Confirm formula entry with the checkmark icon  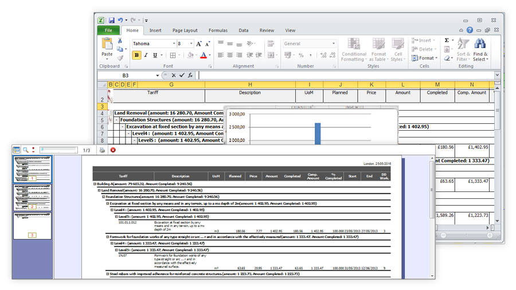coord(182,75)
